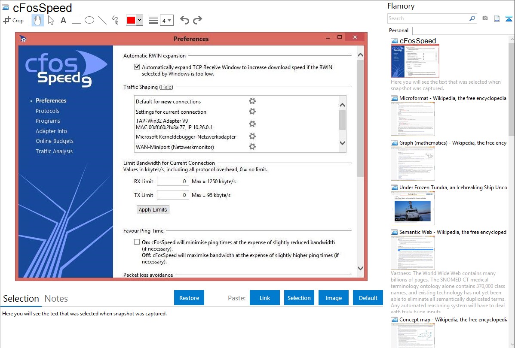Click the Semantic Web snapshot small icon
515x348 pixels.
(x=394, y=232)
